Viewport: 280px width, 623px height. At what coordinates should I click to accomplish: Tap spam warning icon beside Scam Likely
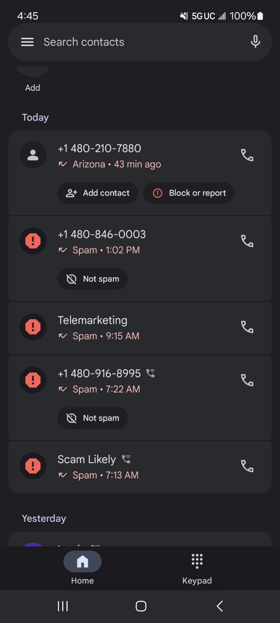coord(33,466)
